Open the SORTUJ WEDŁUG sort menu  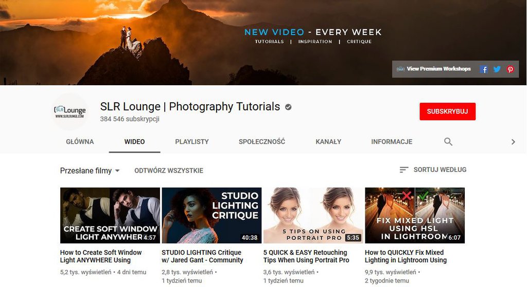tap(433, 170)
